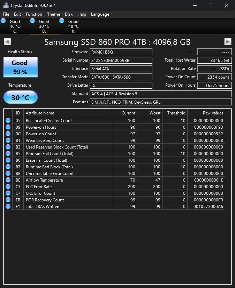Click the CrystalDiskInfo app icon in title bar
The width and height of the screenshot is (235, 288).
point(6,5)
